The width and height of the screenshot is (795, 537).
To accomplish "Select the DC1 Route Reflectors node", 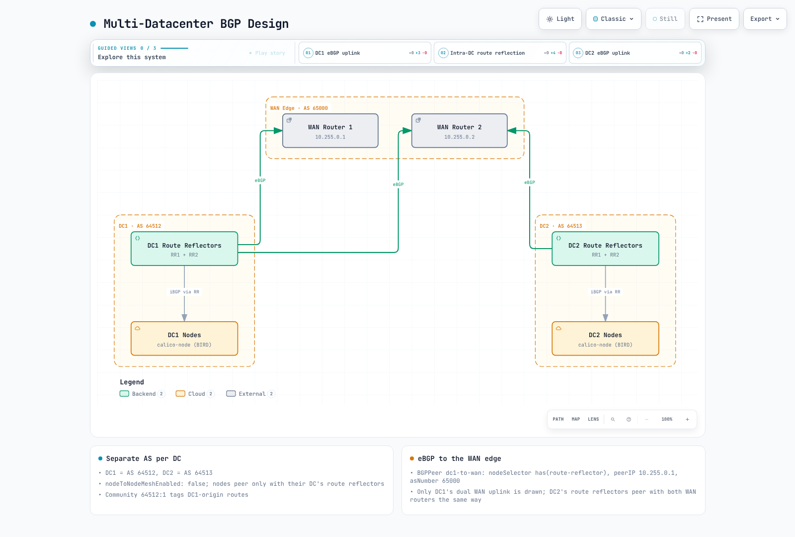I will tap(184, 249).
